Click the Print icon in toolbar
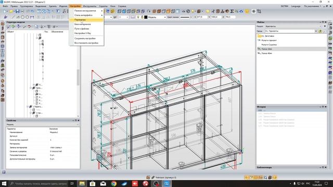 22,11
